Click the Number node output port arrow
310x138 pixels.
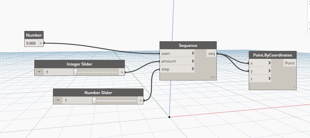[41, 43]
